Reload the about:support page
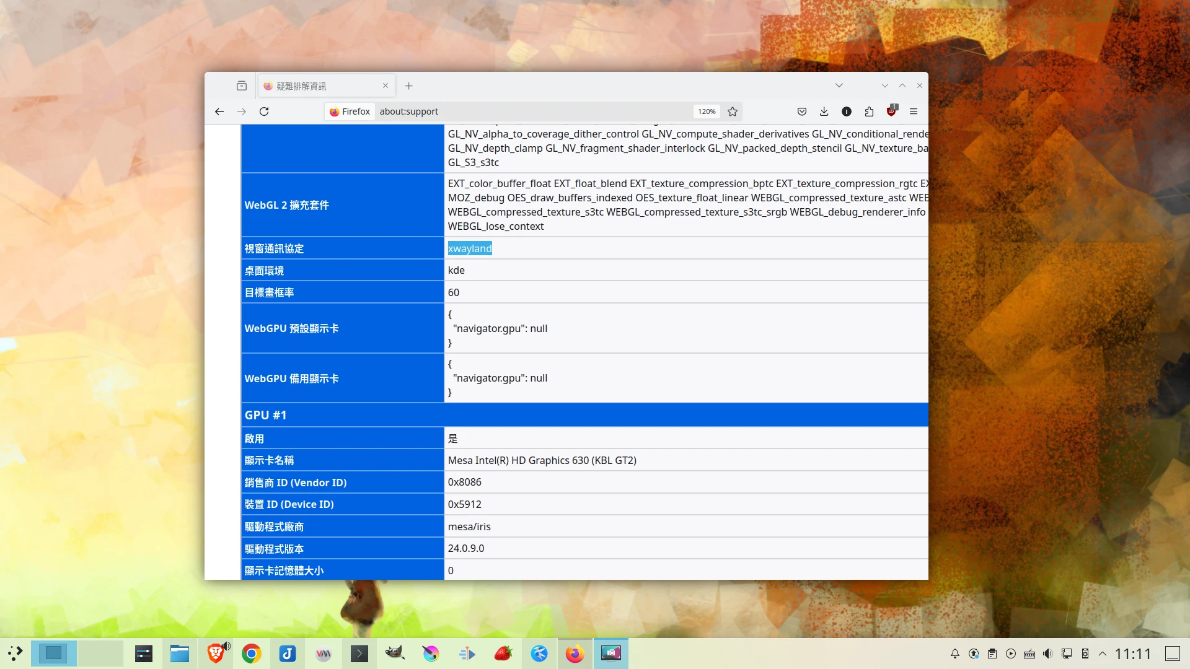 tap(264, 111)
